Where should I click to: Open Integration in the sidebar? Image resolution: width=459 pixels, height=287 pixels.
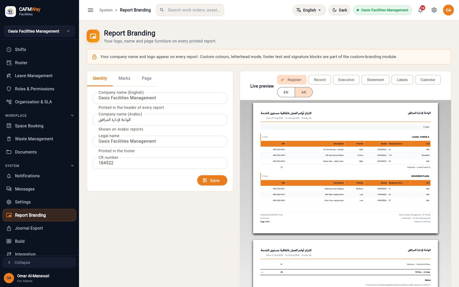coord(39,253)
